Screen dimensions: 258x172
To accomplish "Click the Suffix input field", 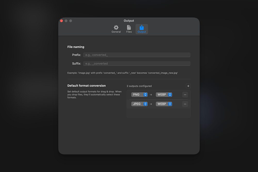I will [136, 63].
